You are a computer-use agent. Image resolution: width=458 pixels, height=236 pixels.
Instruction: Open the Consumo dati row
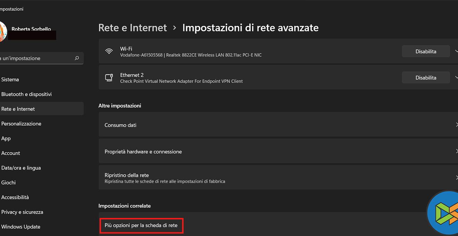[x=278, y=125]
